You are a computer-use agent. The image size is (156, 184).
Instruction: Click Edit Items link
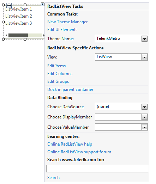point(56,66)
